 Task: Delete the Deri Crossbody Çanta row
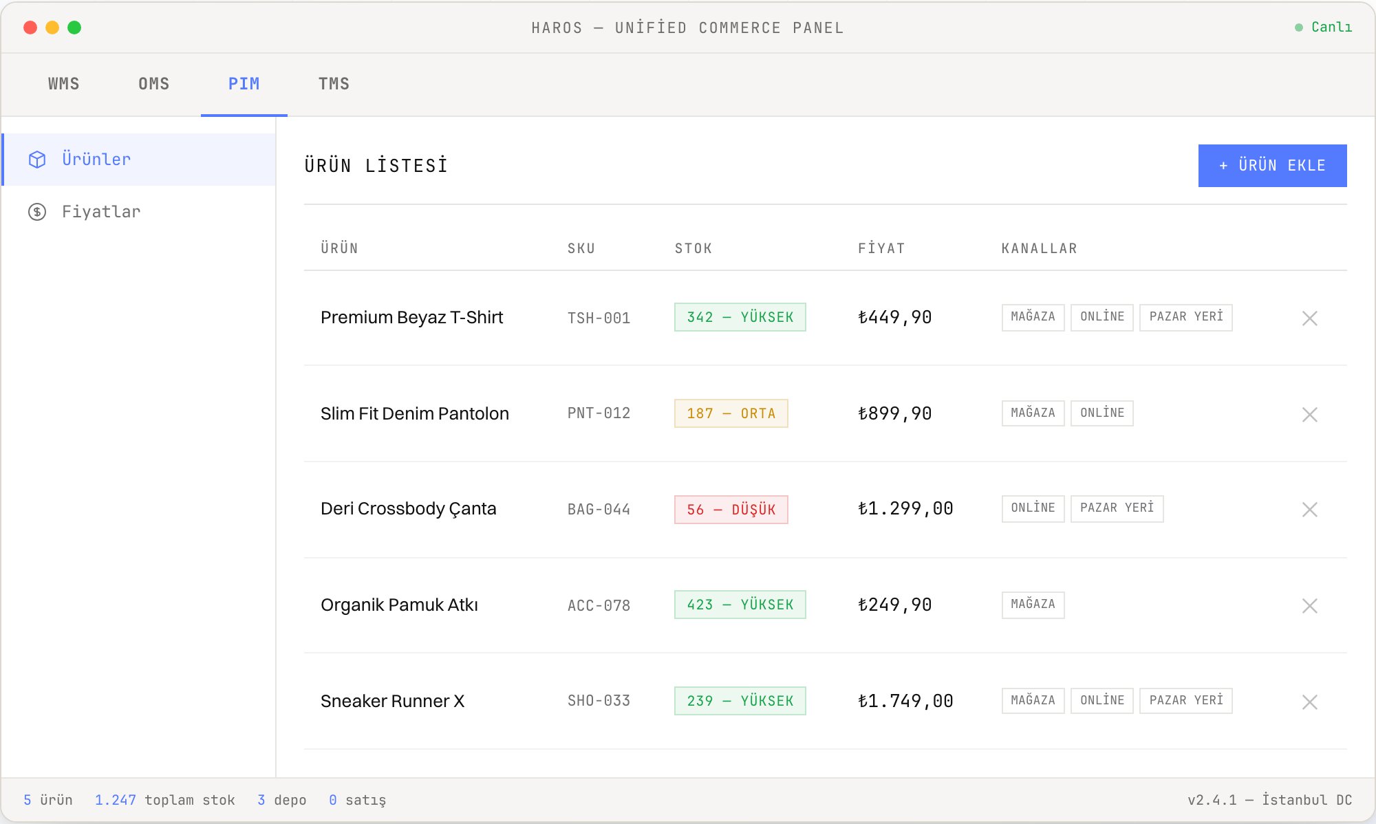(1309, 509)
